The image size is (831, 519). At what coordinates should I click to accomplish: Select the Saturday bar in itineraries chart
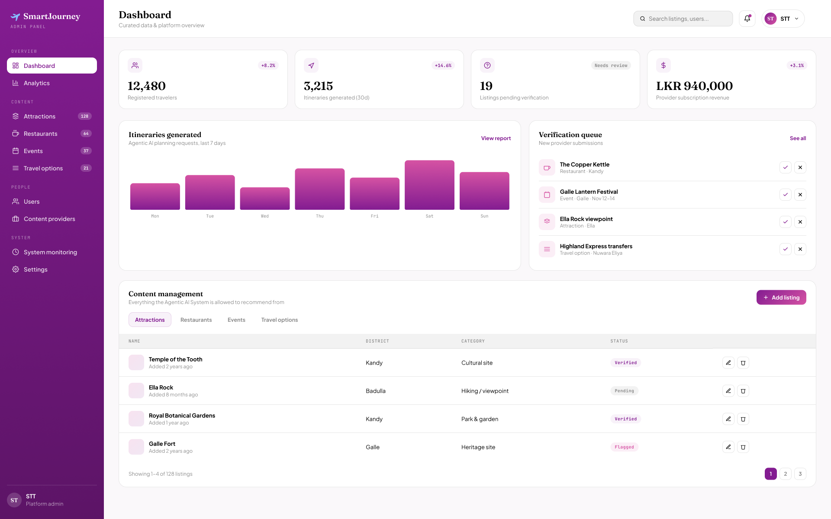coord(429,185)
